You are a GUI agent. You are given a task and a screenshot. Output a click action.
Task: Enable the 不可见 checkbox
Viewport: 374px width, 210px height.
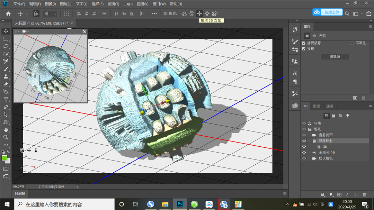pyautogui.click(x=352, y=43)
